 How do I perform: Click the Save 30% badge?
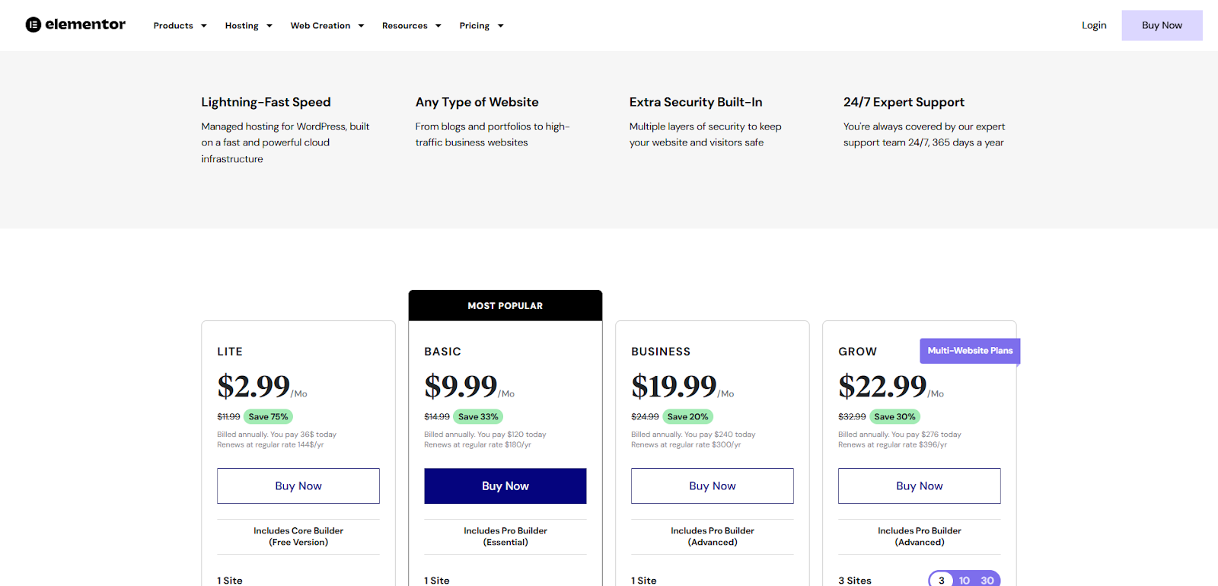(894, 417)
